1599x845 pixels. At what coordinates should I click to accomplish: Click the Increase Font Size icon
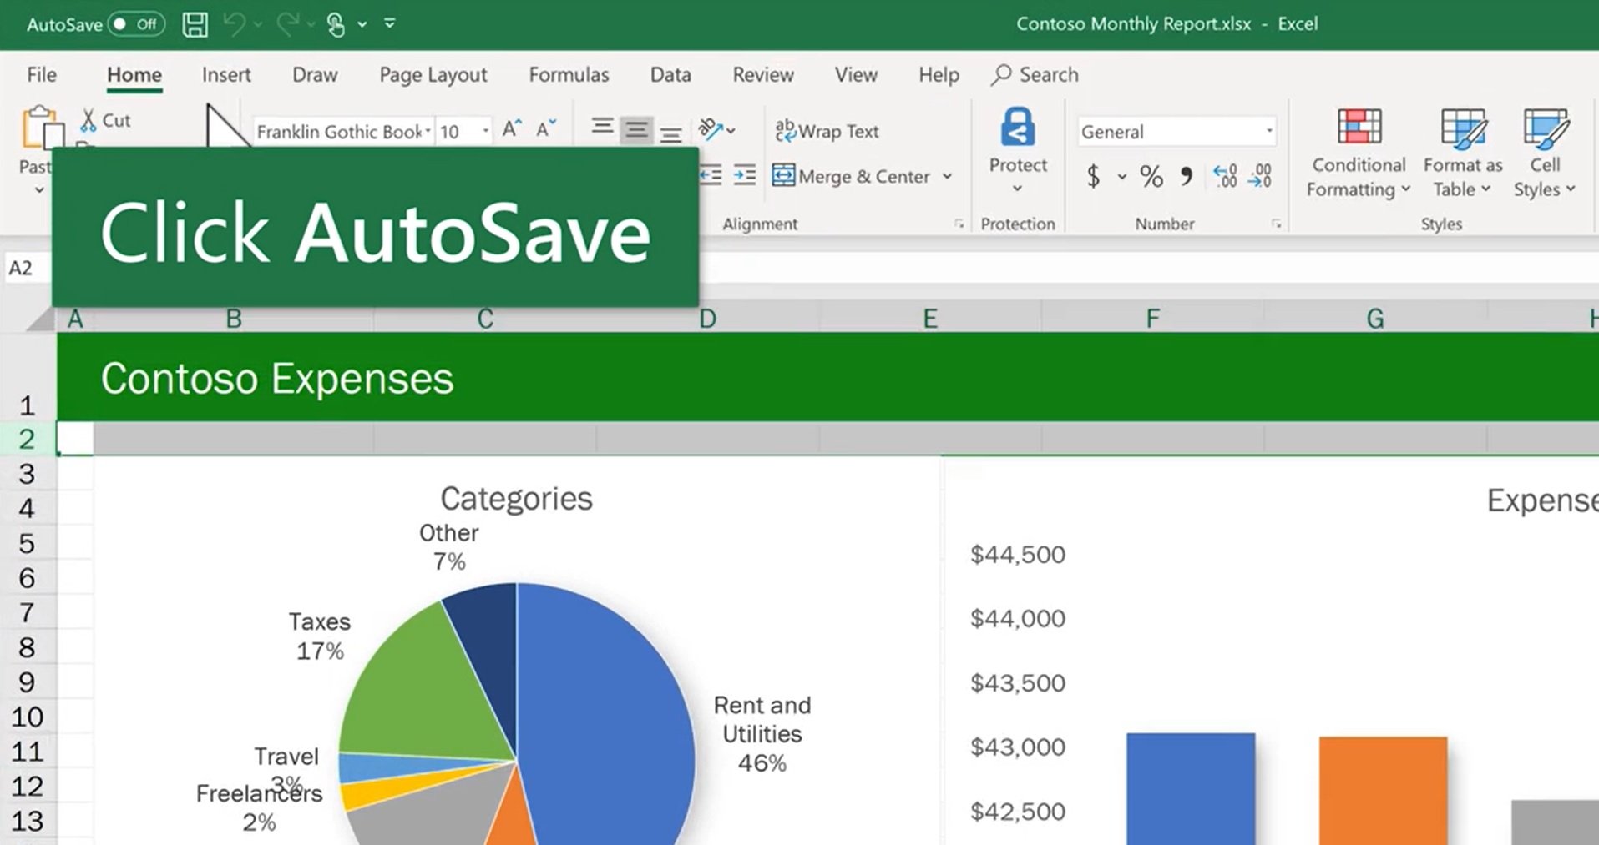click(x=512, y=129)
